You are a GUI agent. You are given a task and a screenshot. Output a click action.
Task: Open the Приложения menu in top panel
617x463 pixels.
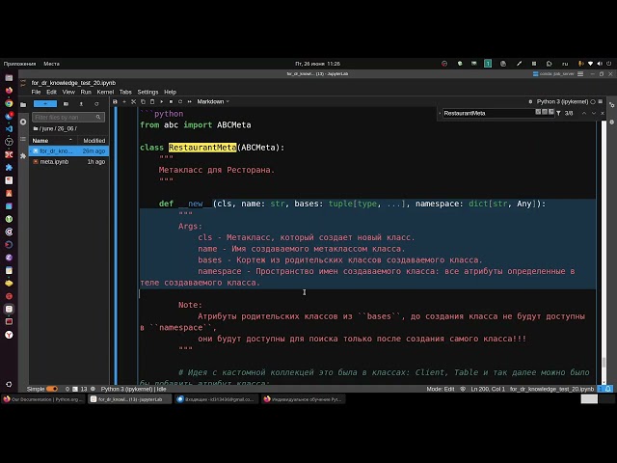(x=19, y=64)
